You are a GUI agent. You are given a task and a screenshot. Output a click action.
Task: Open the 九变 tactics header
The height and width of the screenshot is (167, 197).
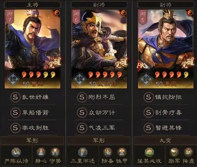coord(165,141)
